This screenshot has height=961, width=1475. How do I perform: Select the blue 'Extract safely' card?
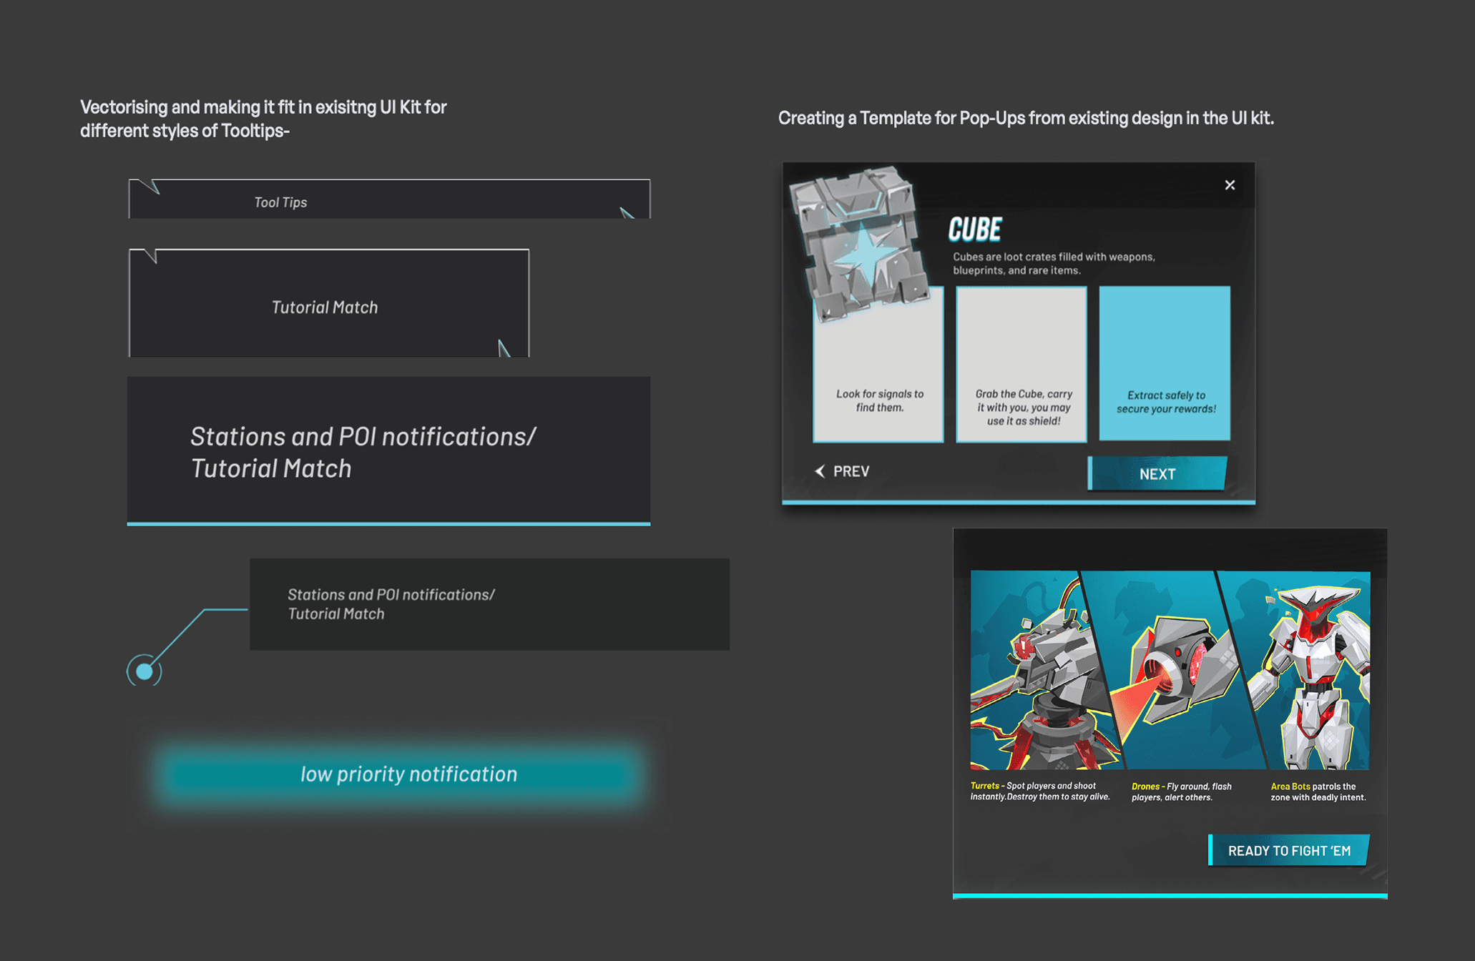pos(1165,363)
